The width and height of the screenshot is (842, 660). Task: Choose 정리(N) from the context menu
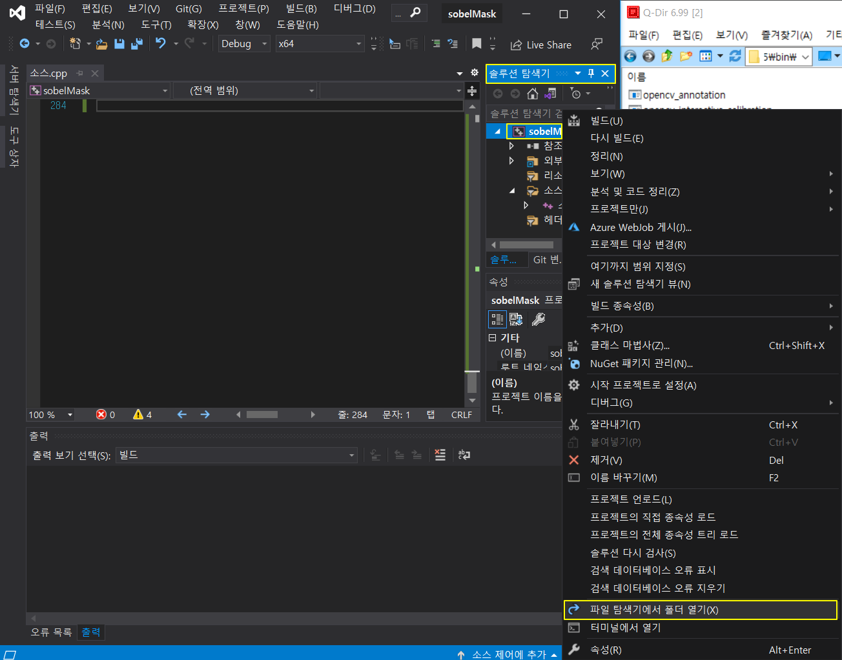[x=702, y=156]
